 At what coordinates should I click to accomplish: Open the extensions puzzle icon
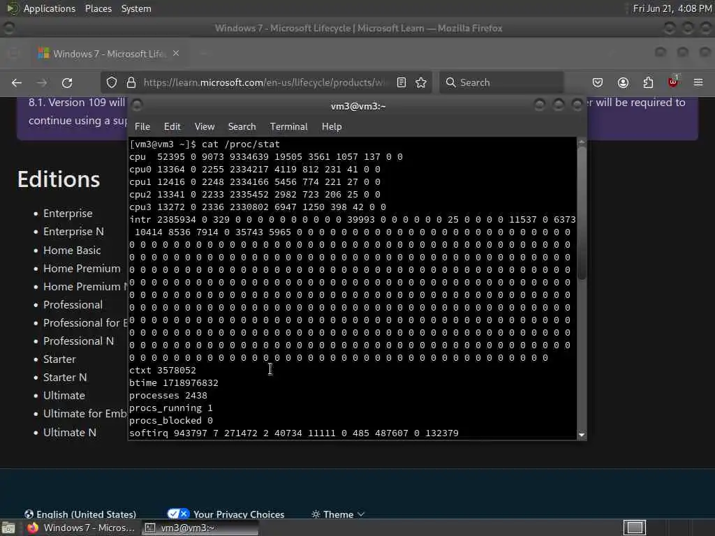[648, 82]
